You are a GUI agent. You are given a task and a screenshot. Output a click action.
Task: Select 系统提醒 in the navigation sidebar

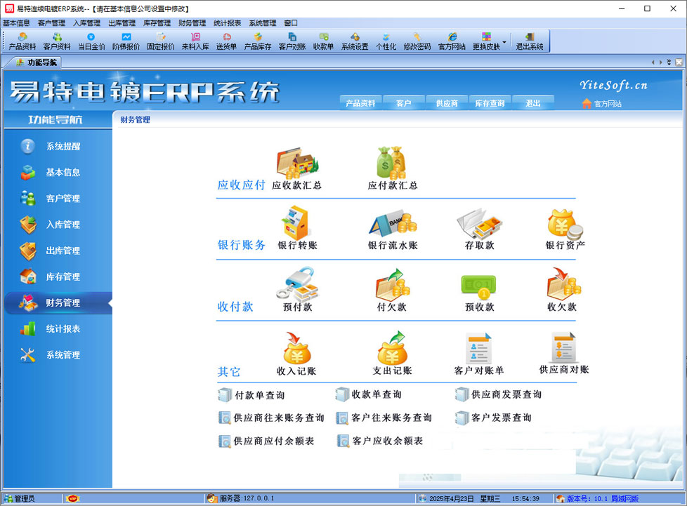[63, 147]
